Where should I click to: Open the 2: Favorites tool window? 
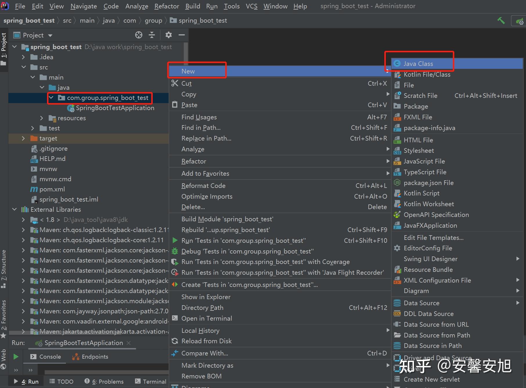coord(4,315)
